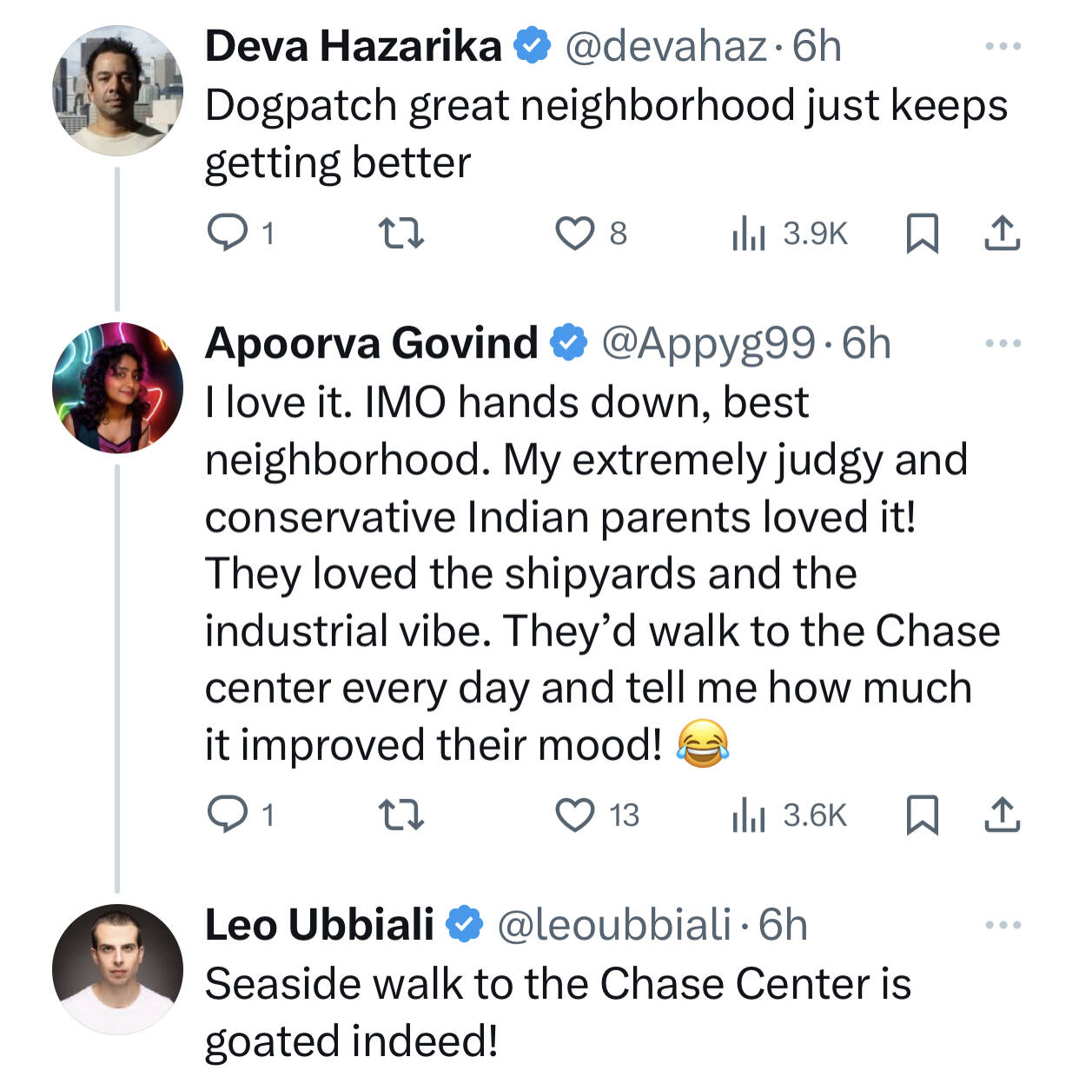Reply to Apoorva Govind's tweet
Viewport: 1079px width, 1090px height.
[x=228, y=815]
